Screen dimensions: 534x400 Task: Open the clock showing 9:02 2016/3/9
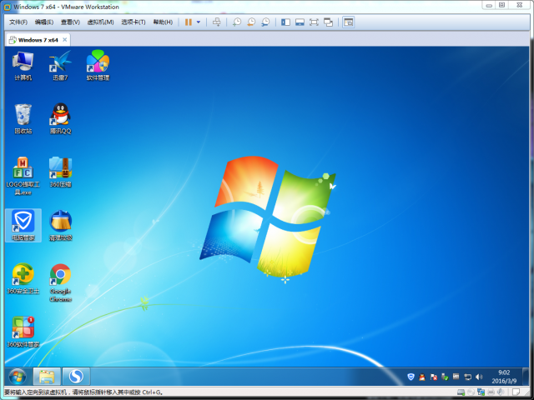[x=504, y=377]
